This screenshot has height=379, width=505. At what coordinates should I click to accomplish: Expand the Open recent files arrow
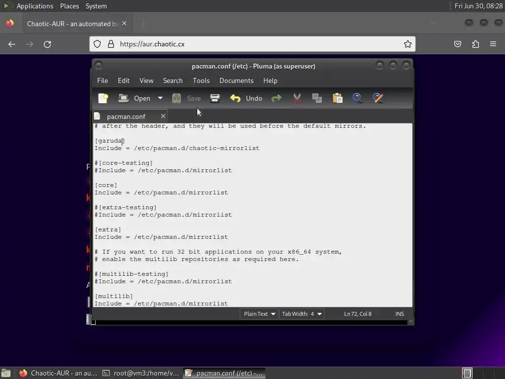pos(160,98)
